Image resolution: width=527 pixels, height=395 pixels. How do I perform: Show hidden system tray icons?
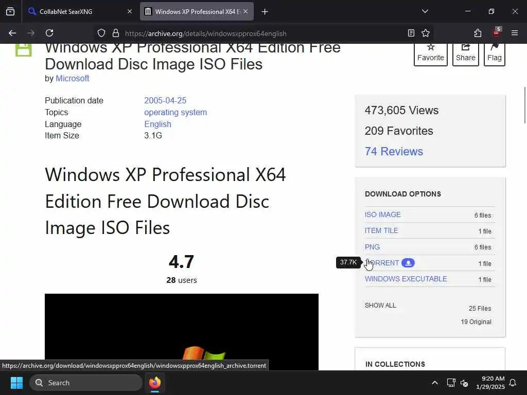tap(434, 383)
